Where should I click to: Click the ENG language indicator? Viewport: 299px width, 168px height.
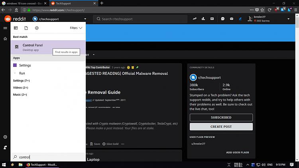point(270,165)
